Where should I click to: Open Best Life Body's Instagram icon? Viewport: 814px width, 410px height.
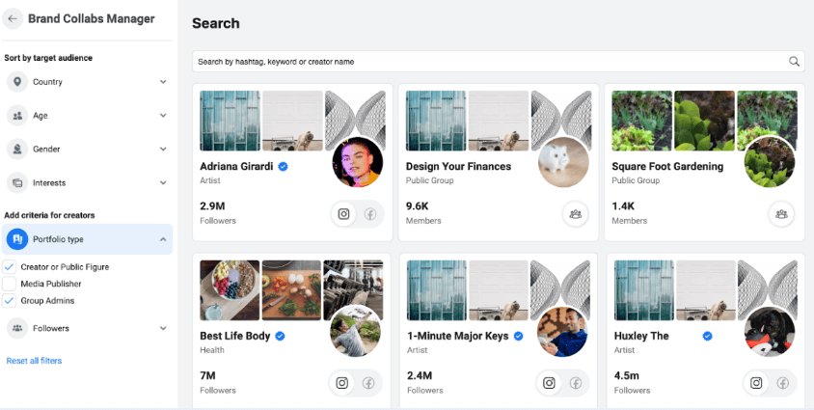pyautogui.click(x=341, y=383)
